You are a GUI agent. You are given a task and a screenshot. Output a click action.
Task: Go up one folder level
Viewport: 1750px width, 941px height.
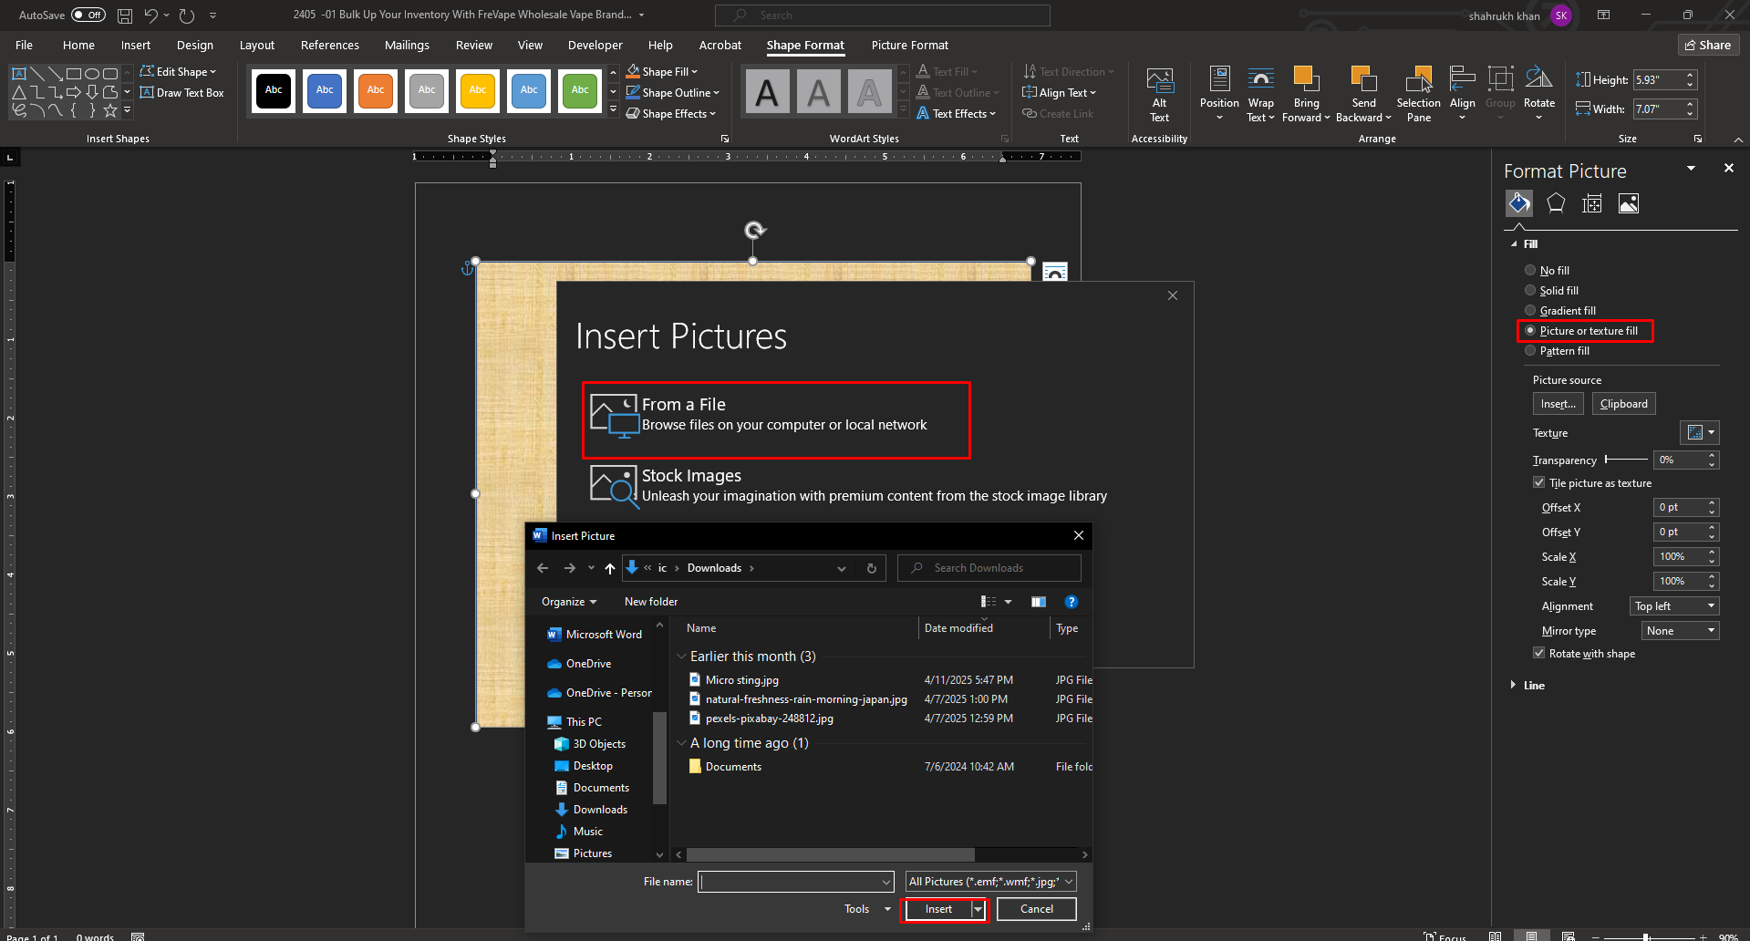(610, 568)
